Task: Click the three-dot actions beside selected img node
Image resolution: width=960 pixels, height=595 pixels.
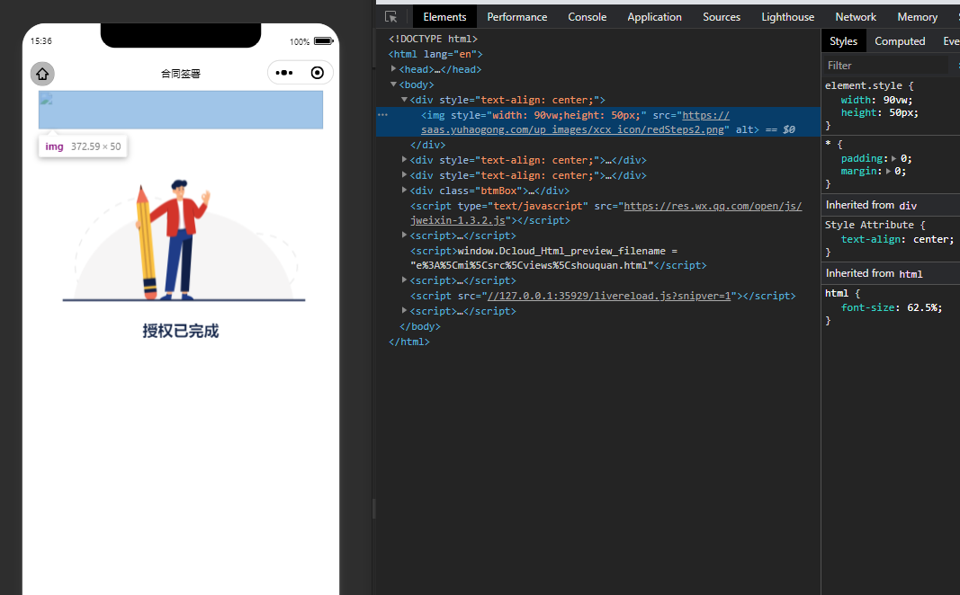Action: (382, 115)
